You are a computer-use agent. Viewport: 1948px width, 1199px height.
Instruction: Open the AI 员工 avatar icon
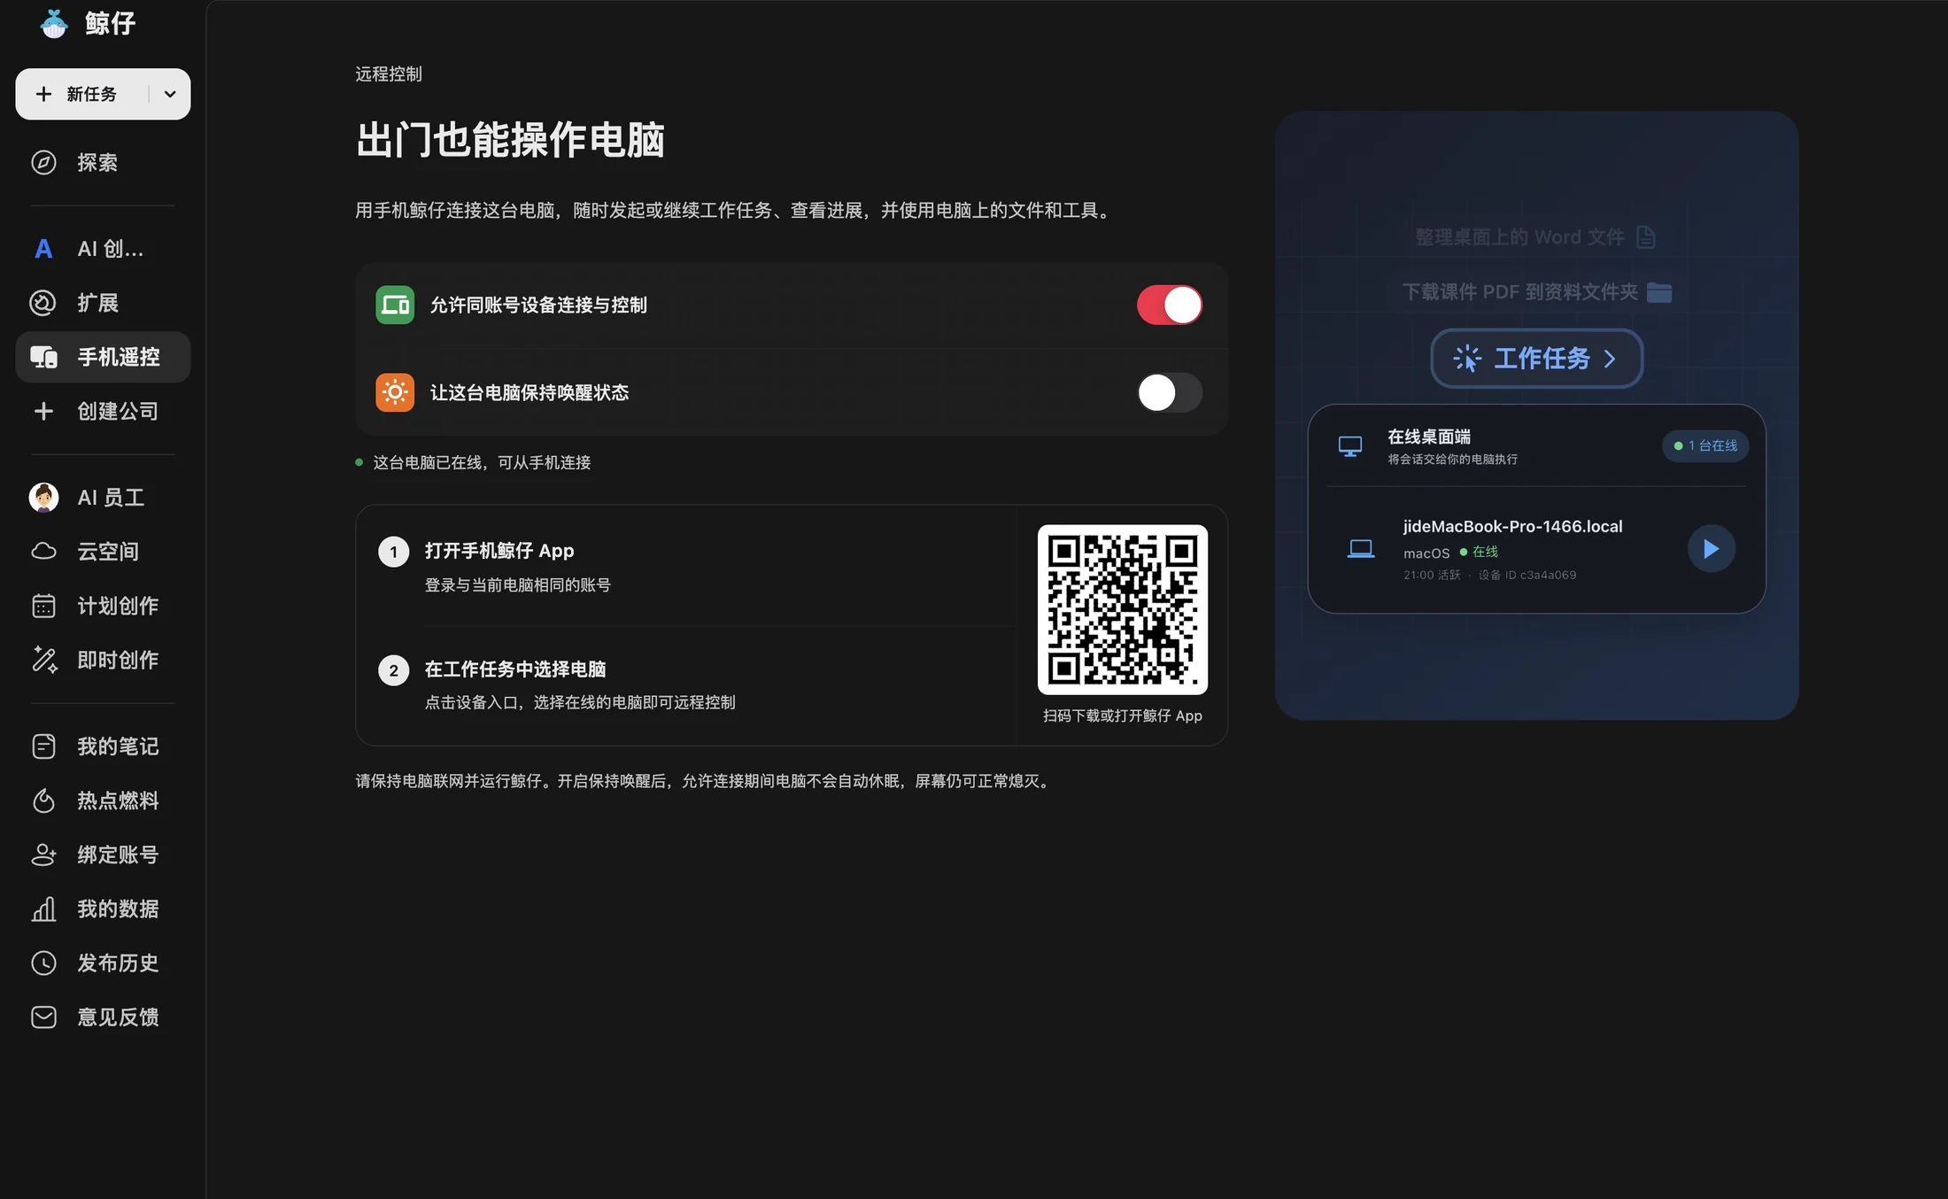tap(43, 498)
